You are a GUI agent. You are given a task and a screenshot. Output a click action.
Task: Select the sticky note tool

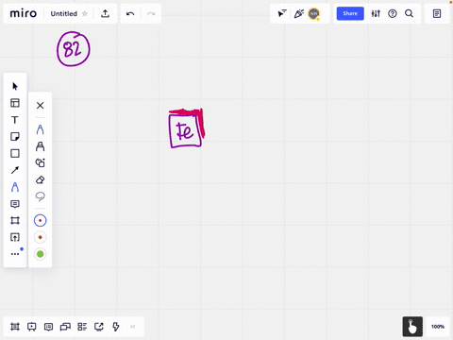click(15, 137)
